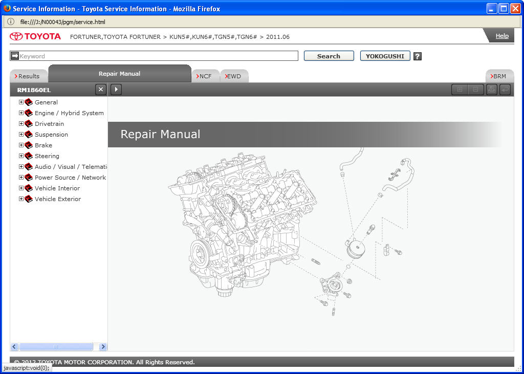The height and width of the screenshot is (374, 524).
Task: Click the Firefox icon in title bar
Action: pos(7,8)
